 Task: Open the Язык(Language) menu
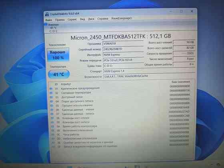coord(121,18)
